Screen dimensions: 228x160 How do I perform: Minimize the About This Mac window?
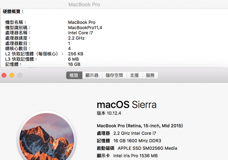(x=12, y=75)
